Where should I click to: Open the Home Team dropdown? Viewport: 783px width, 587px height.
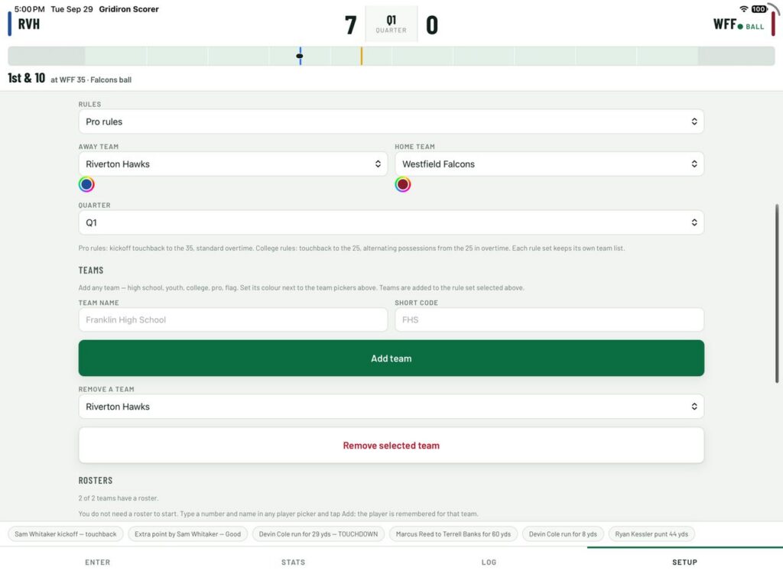coord(549,164)
